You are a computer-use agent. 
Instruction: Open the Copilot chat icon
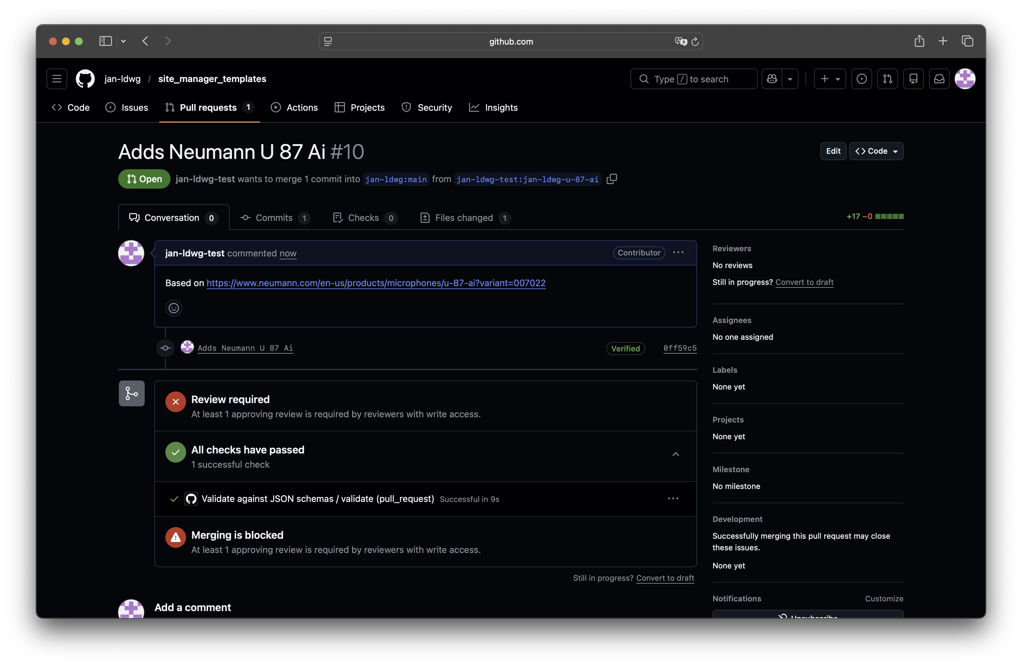pos(772,79)
